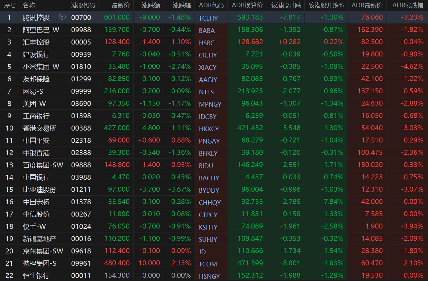Select stock code 09988

(x=81, y=30)
